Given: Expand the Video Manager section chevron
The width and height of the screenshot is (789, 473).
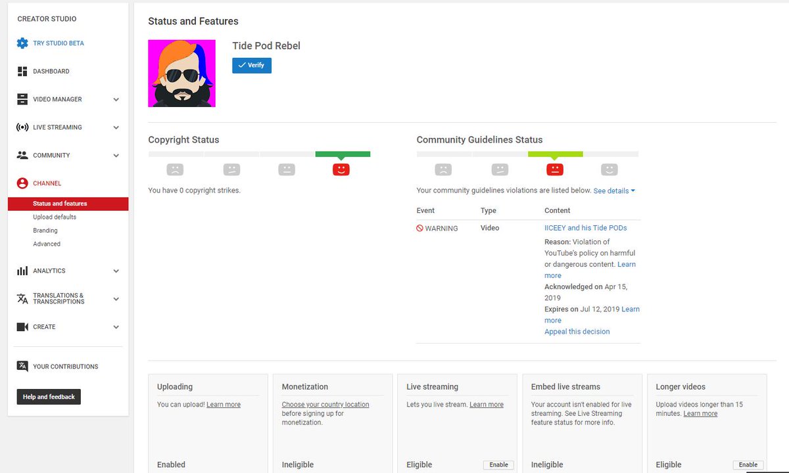Looking at the screenshot, I should click(116, 100).
